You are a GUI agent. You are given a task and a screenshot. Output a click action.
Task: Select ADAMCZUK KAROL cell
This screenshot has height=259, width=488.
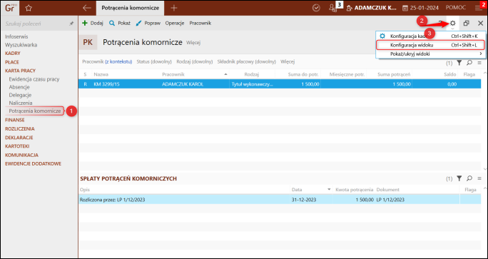(195, 84)
